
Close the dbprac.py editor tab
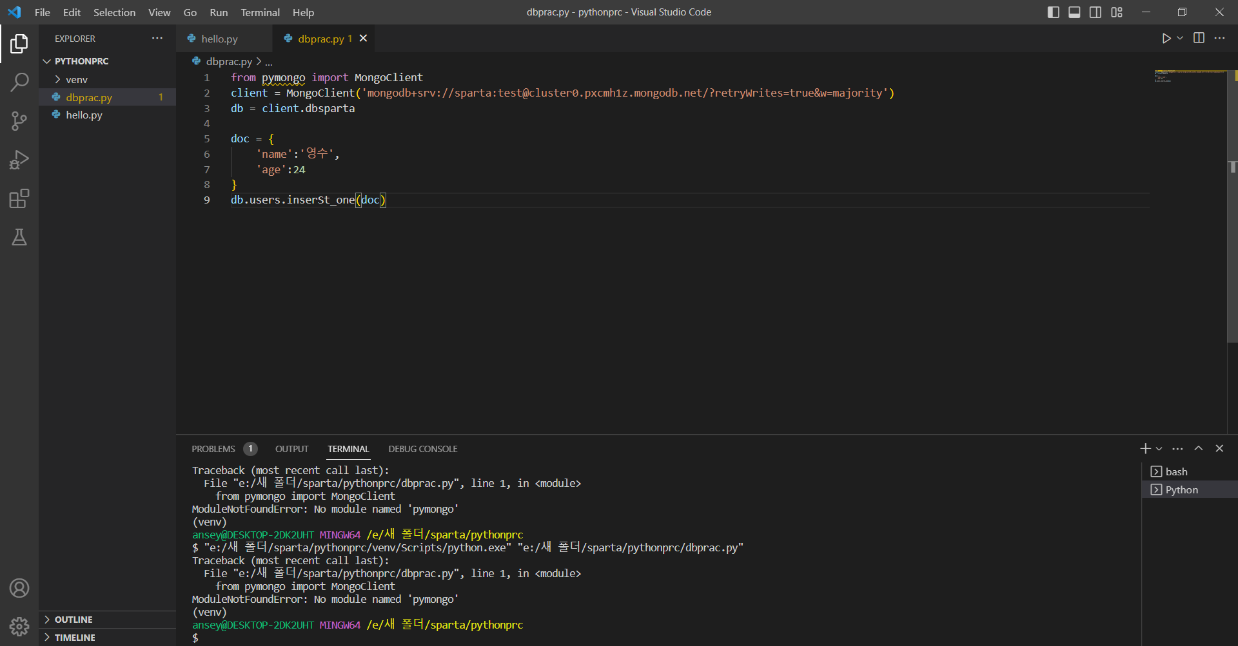tap(364, 39)
